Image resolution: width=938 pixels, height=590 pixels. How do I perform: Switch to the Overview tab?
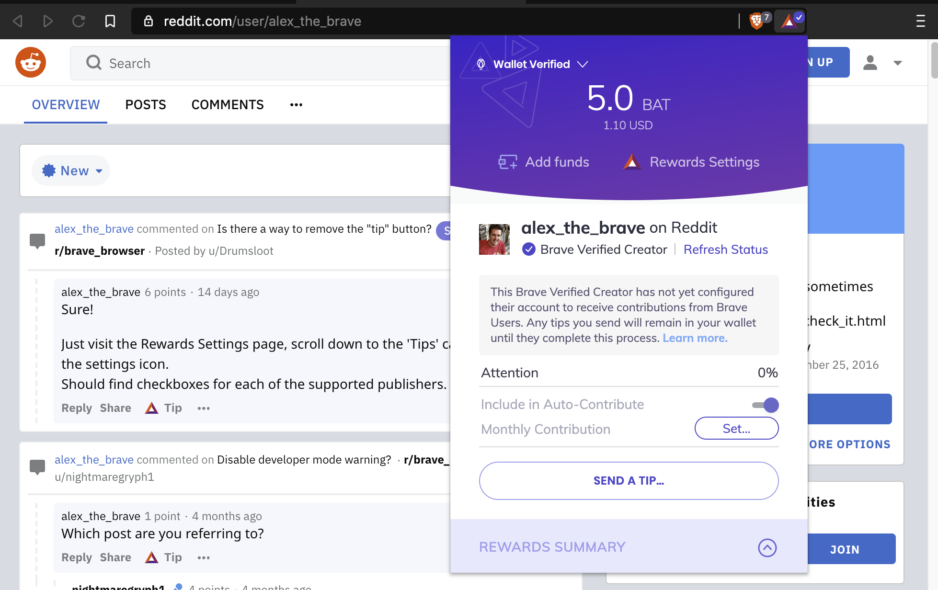coord(66,105)
